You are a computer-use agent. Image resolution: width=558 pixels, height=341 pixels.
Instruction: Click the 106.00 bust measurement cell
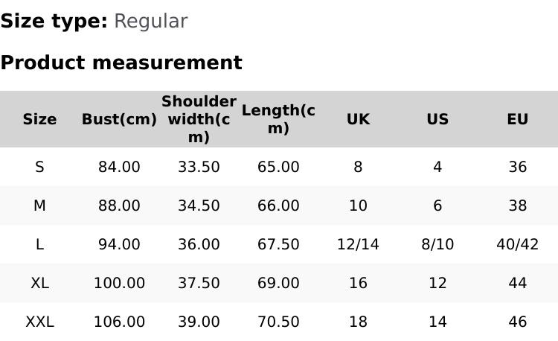click(x=119, y=322)
